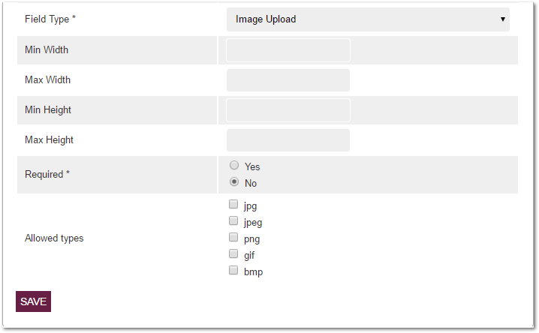Check the png file type box

pyautogui.click(x=233, y=238)
